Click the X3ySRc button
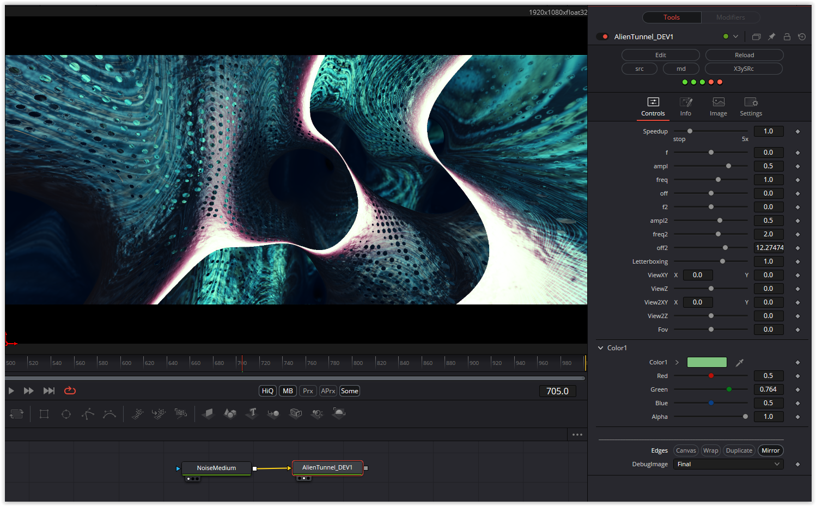Screen dimensions: 816x506 pos(744,69)
